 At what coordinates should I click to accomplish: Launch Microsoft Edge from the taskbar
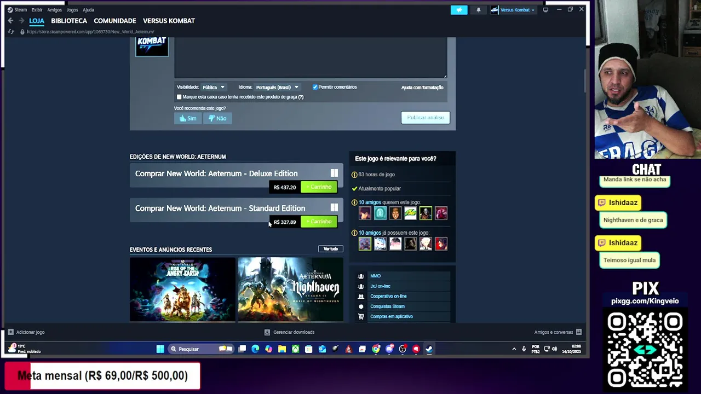click(255, 349)
